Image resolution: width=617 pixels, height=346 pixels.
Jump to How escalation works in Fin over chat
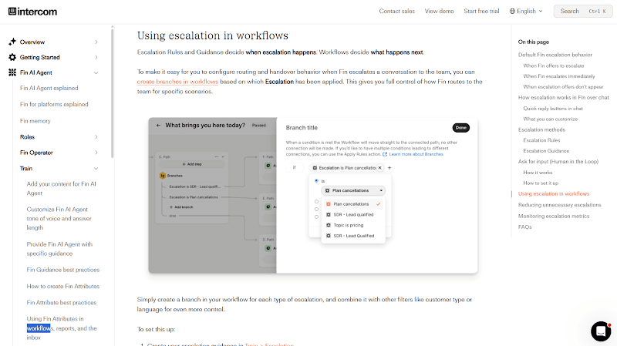[563, 98]
